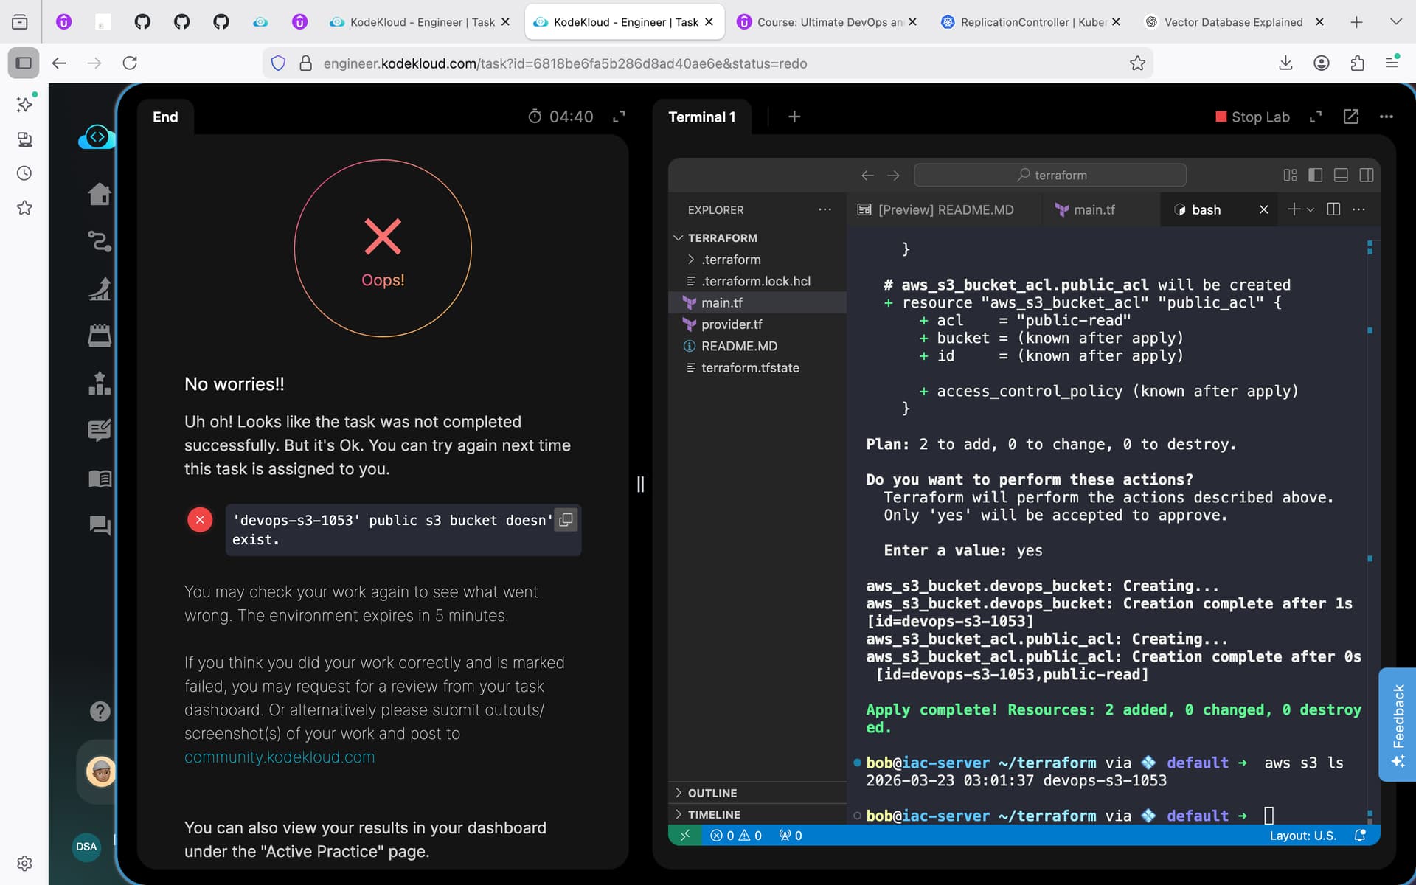Open community.kodekloud.com link
This screenshot has width=1416, height=885.
click(x=280, y=757)
